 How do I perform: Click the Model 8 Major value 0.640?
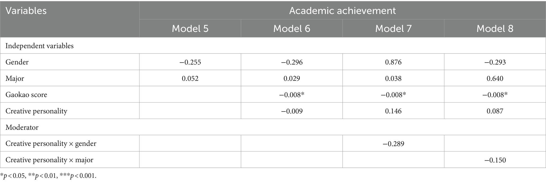pos(495,78)
